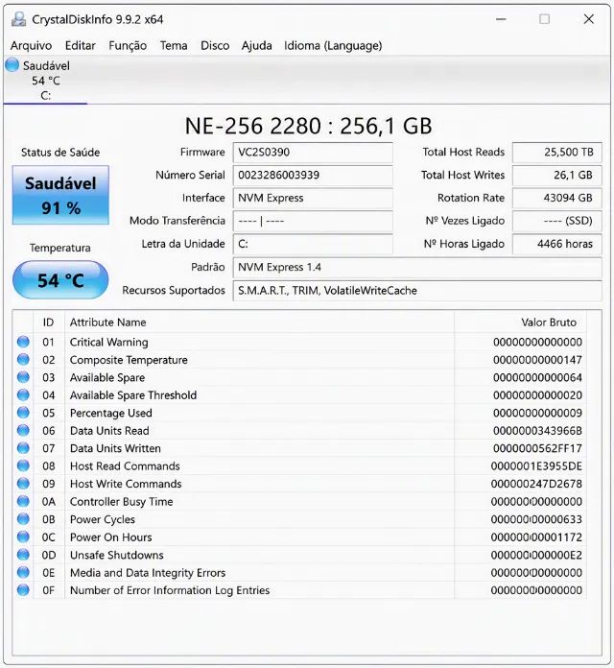Click Nº Horas Ligado value 4466 horas

click(557, 244)
